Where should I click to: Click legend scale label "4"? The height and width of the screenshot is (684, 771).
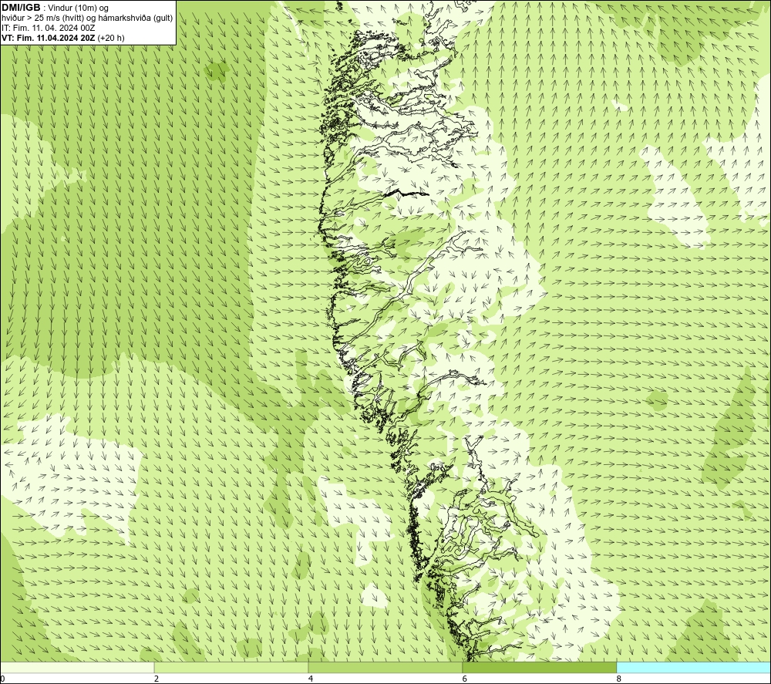pyautogui.click(x=311, y=679)
